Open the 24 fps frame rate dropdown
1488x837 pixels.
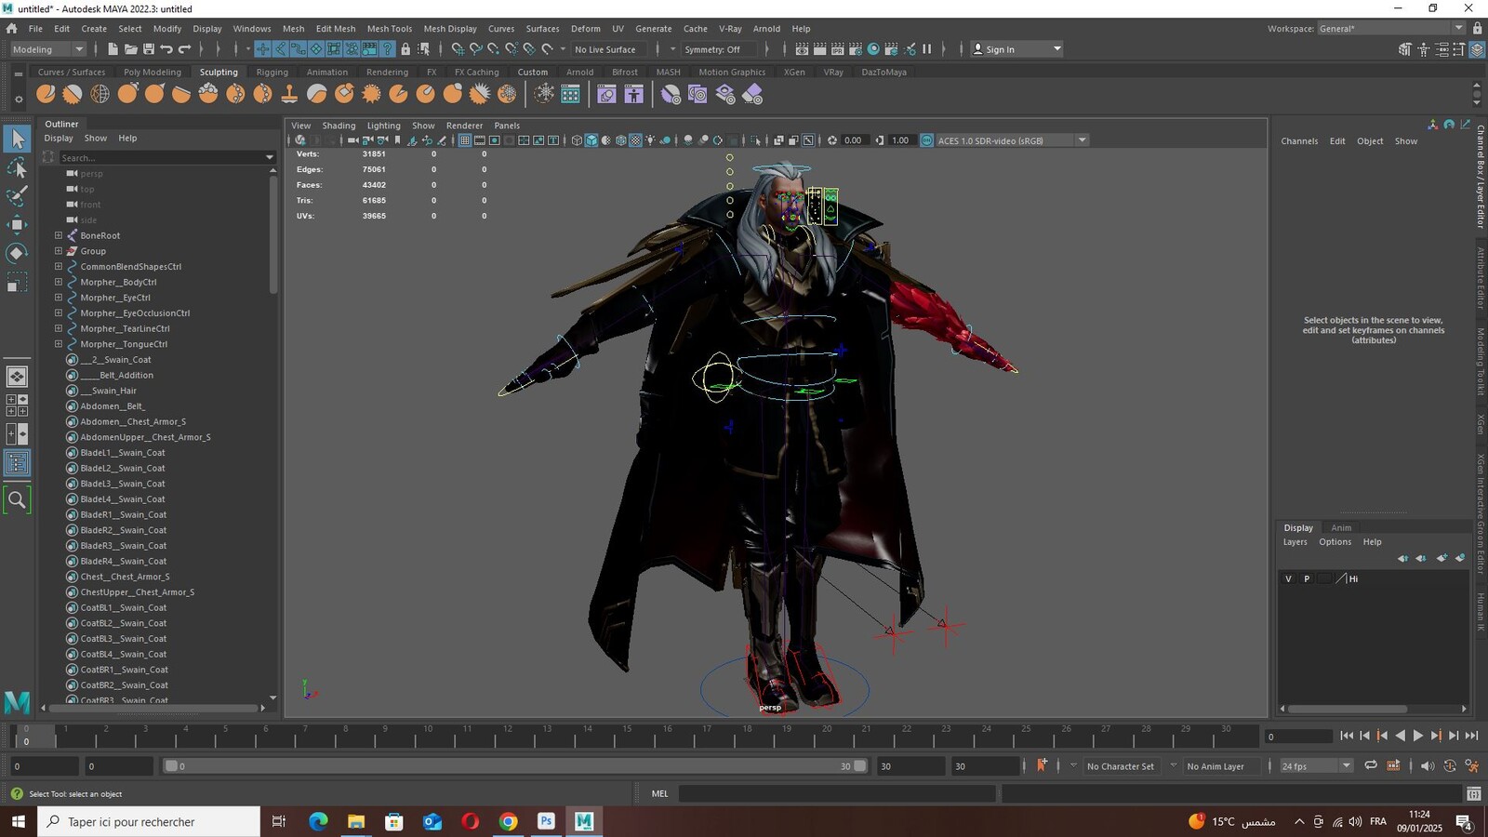1316,766
